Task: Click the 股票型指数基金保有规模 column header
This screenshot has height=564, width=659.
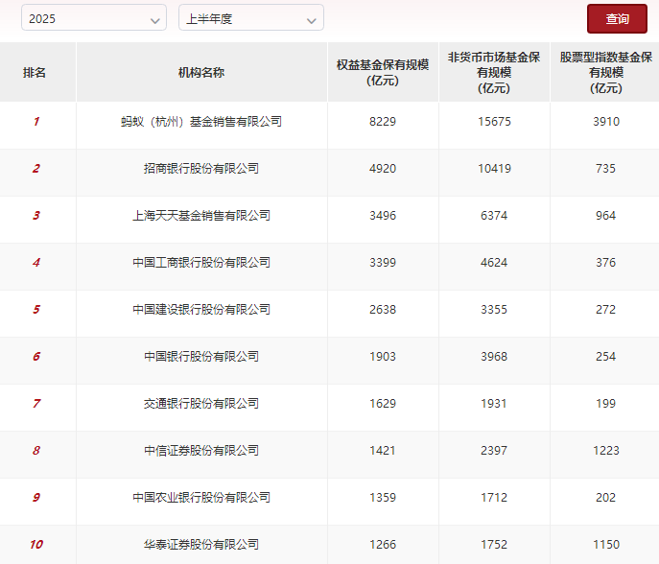Action: 605,72
